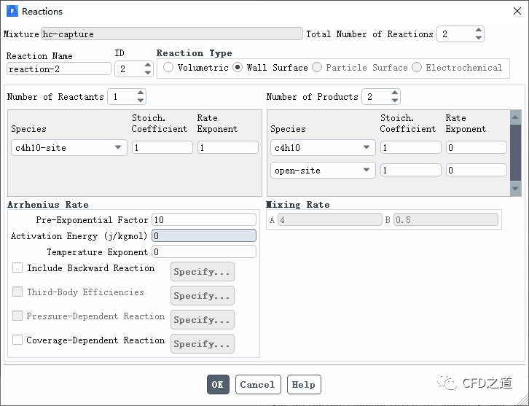Viewport: 529px width, 406px height.
Task: Select the Volumetric reaction type
Action: point(168,68)
